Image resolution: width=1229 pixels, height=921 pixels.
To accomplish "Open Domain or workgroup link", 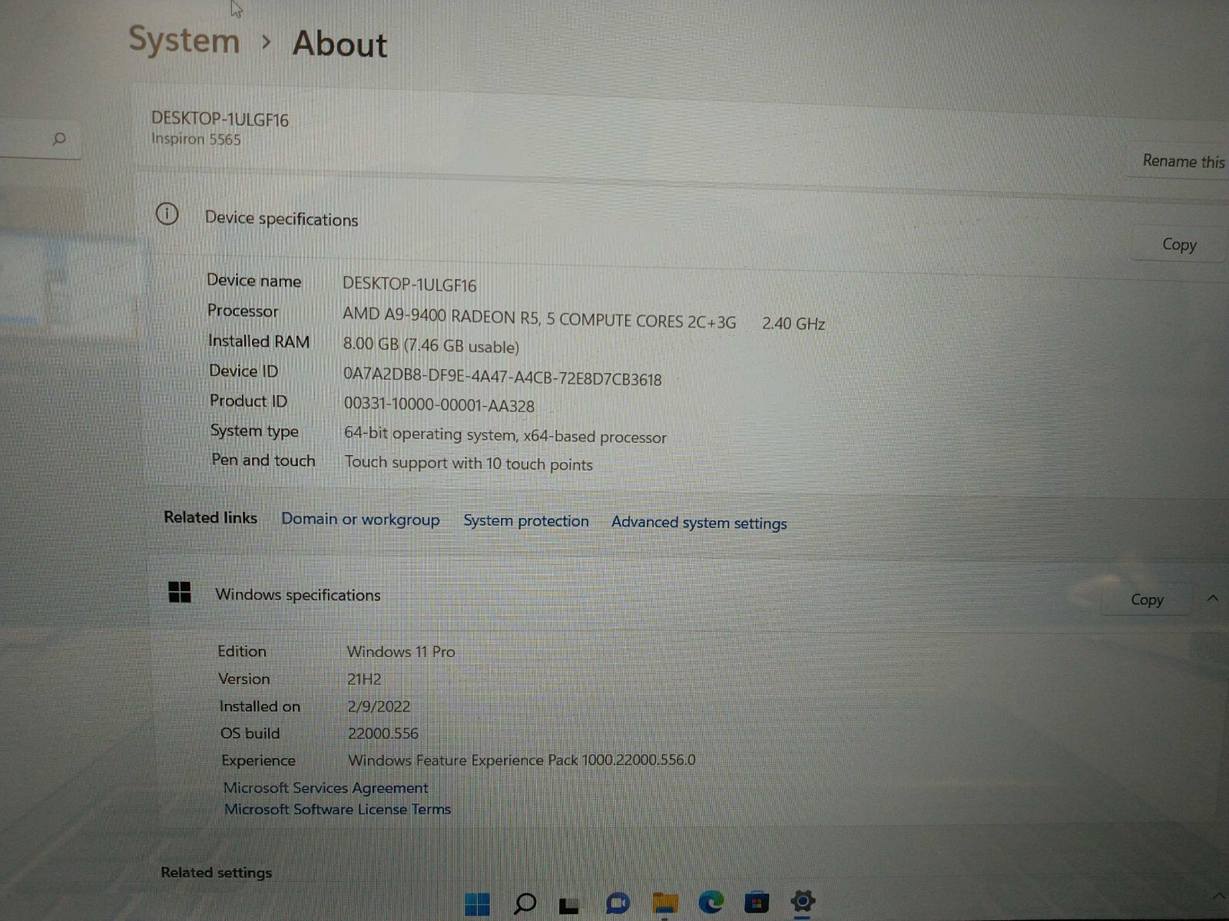I will (x=360, y=520).
